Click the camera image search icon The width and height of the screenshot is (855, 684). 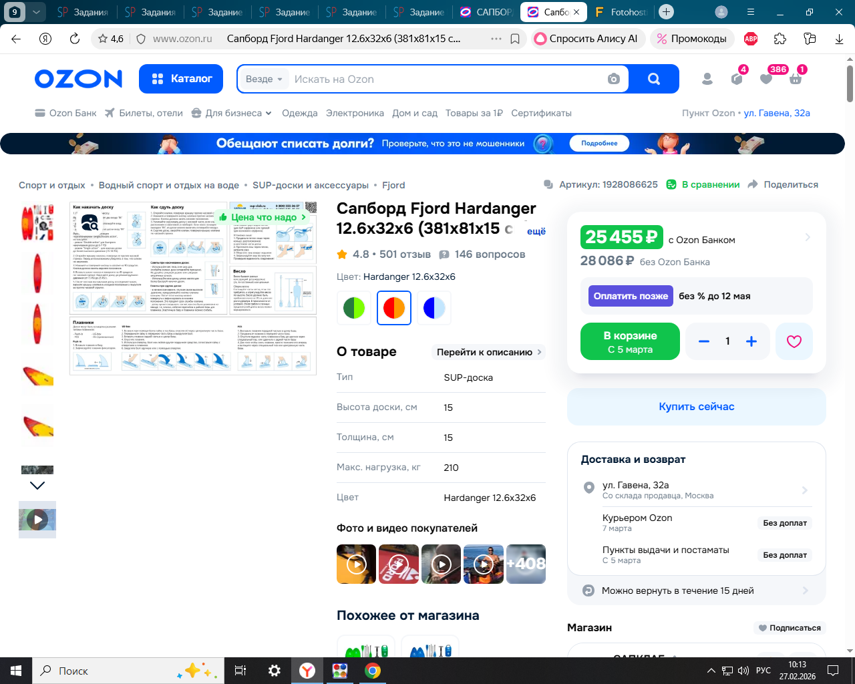click(614, 79)
